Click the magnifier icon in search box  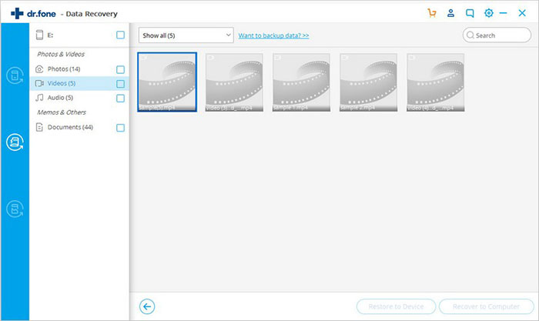[x=470, y=35]
